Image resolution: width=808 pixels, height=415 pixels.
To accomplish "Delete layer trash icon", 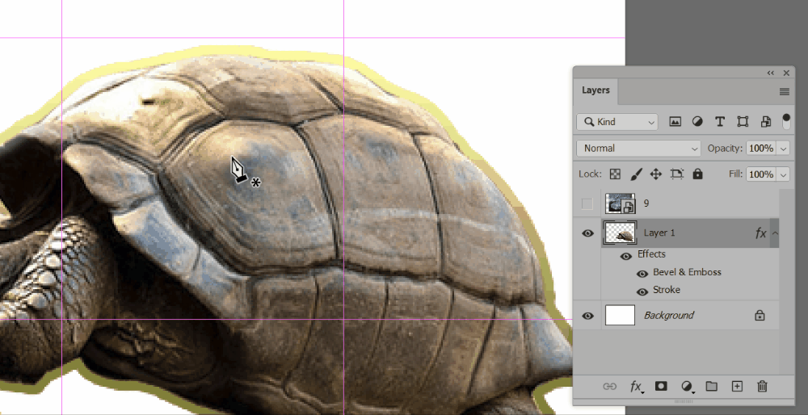I will coord(763,386).
